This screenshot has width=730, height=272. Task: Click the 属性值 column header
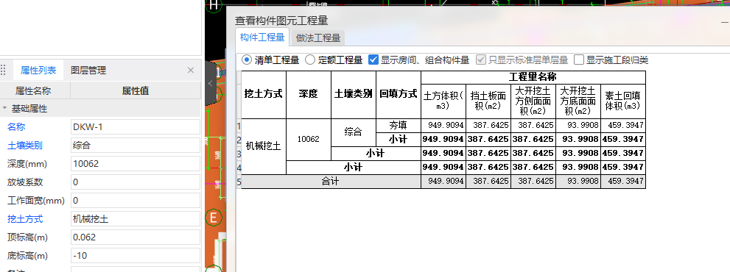click(136, 90)
